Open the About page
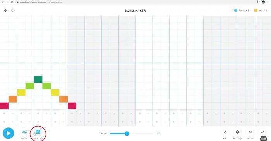This screenshot has width=271, height=141. pyautogui.click(x=261, y=10)
